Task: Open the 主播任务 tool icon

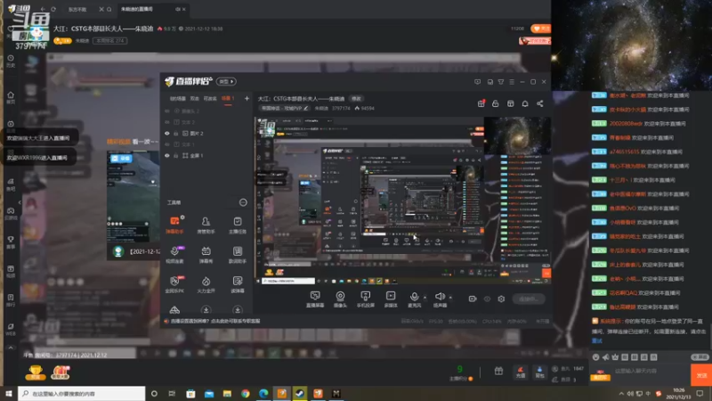Action: click(x=237, y=225)
